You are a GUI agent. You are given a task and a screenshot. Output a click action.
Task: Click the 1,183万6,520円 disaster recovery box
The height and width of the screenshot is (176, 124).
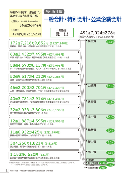[x=45, y=156]
